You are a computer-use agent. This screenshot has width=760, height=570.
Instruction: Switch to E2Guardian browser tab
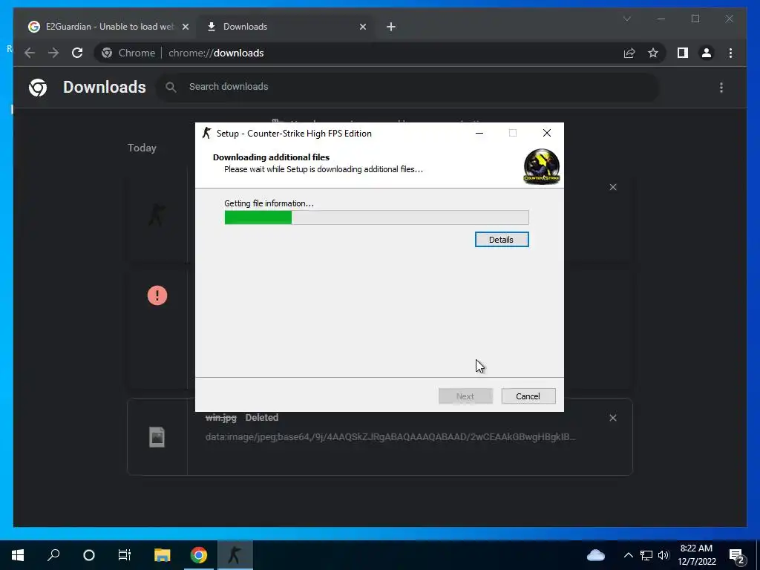(109, 27)
